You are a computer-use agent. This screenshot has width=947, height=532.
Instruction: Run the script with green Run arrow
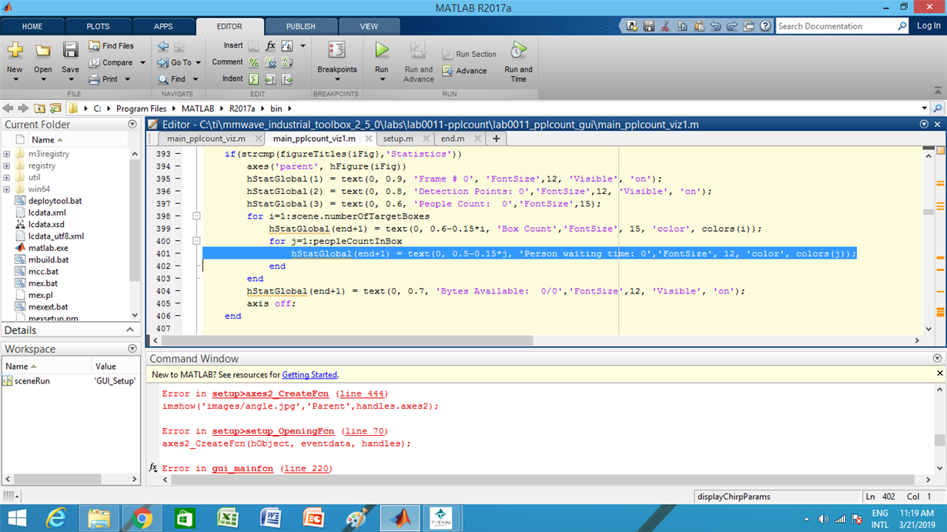pyautogui.click(x=381, y=51)
